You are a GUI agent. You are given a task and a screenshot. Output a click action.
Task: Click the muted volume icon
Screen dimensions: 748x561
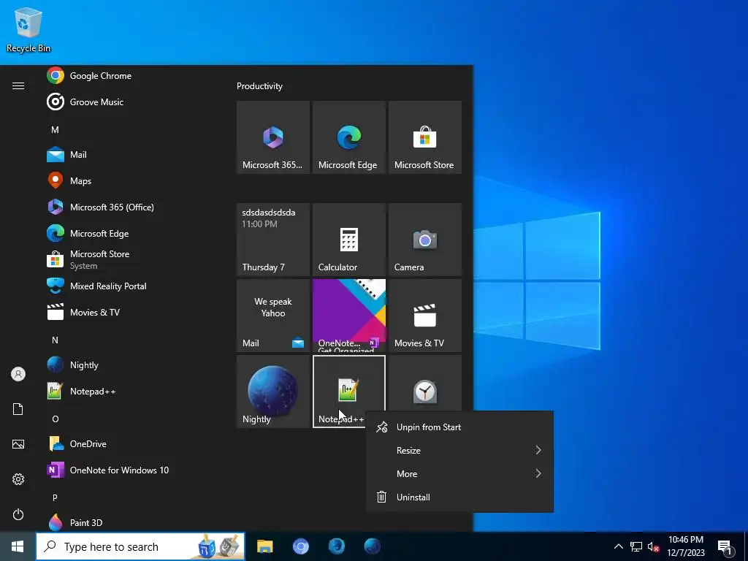click(654, 546)
